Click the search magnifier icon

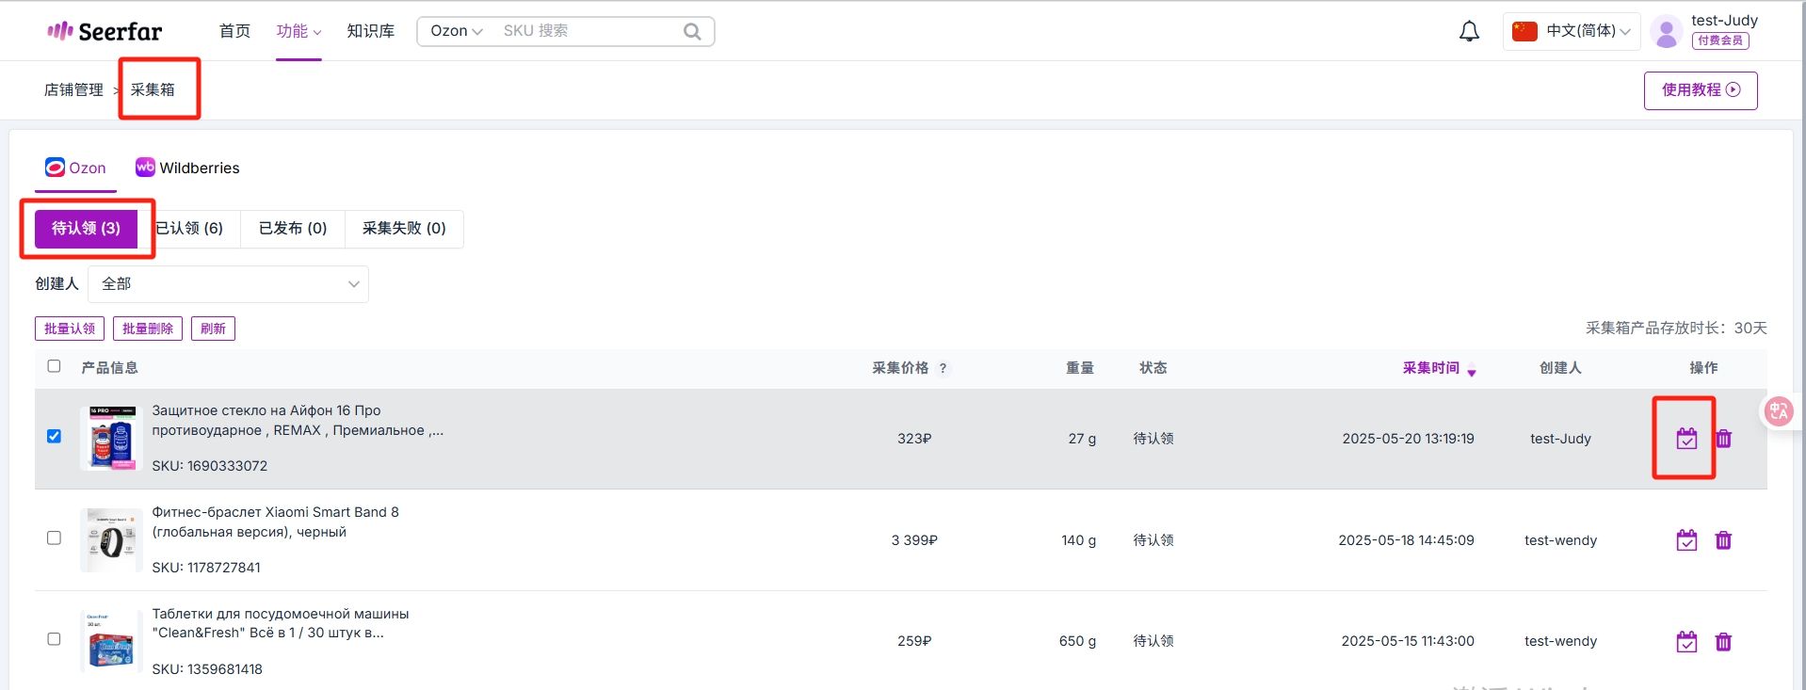point(692,31)
